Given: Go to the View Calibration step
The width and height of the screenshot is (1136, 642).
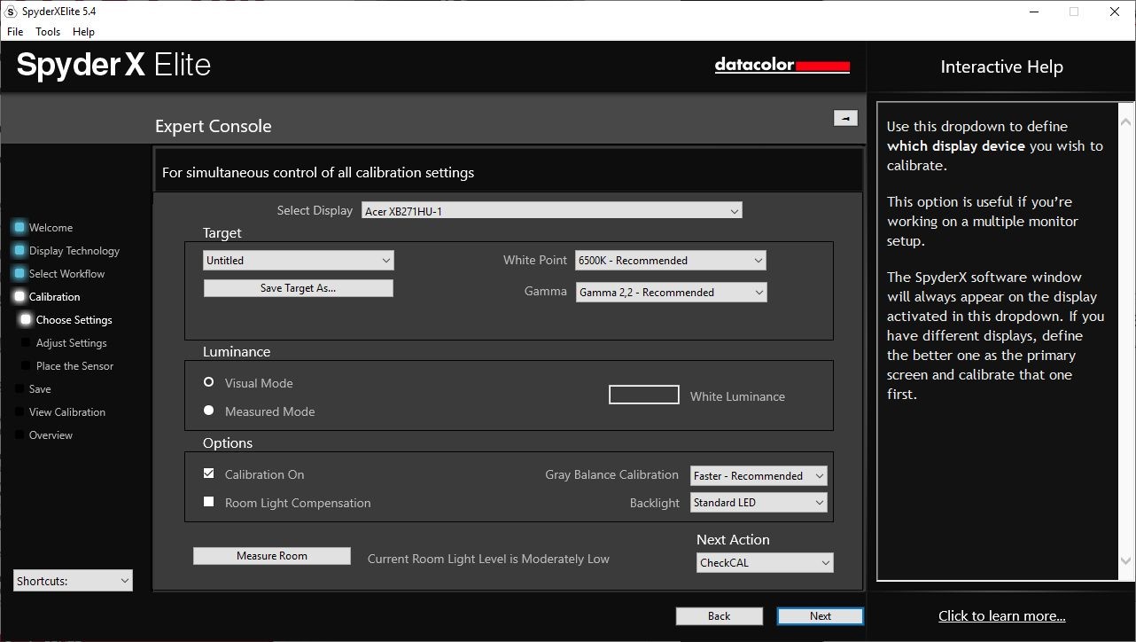Looking at the screenshot, I should pyautogui.click(x=67, y=412).
